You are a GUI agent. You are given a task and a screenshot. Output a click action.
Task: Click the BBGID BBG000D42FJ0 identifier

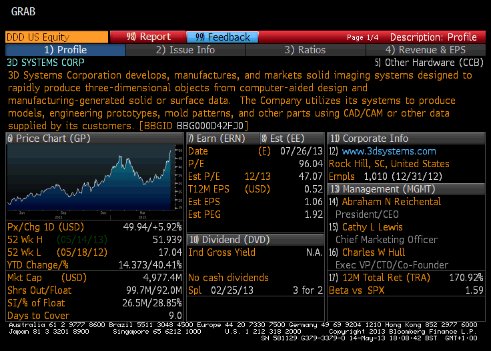pyautogui.click(x=194, y=126)
